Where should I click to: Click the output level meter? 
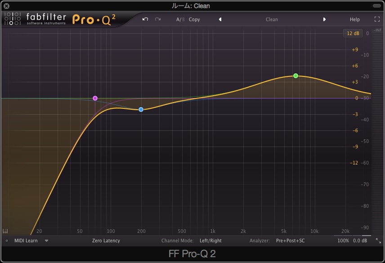point(377,134)
